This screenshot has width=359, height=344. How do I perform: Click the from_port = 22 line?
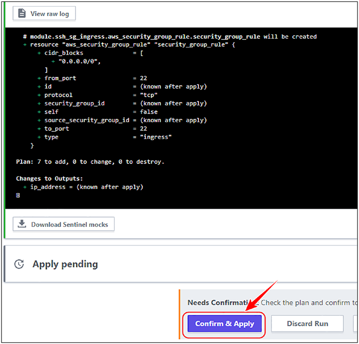coord(93,78)
